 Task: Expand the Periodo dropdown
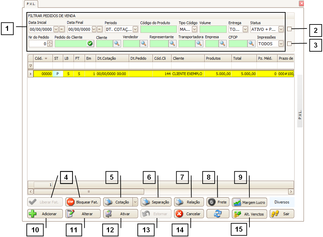pos(135,29)
